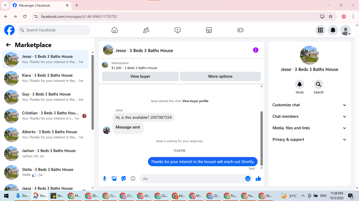
Task: Expand Privacy & support section
Action: tap(310, 139)
